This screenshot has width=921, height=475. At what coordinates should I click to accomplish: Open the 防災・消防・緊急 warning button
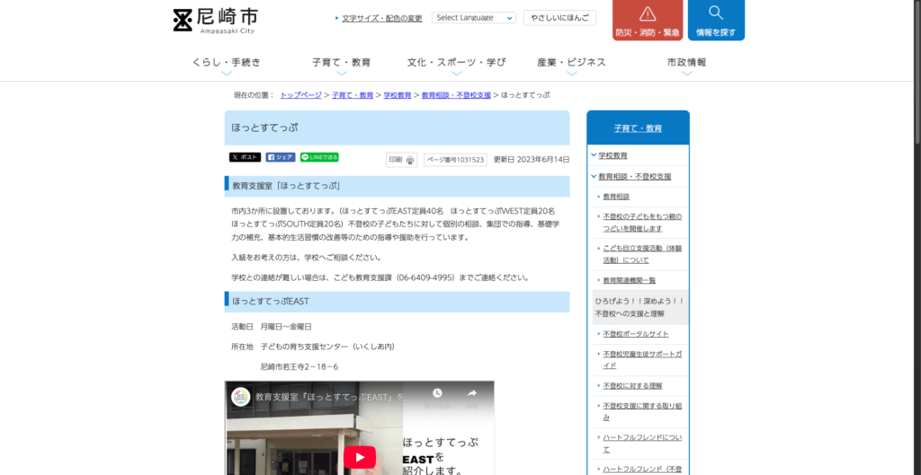[648, 20]
